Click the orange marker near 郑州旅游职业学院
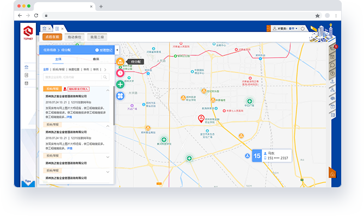 [x=183, y=98]
